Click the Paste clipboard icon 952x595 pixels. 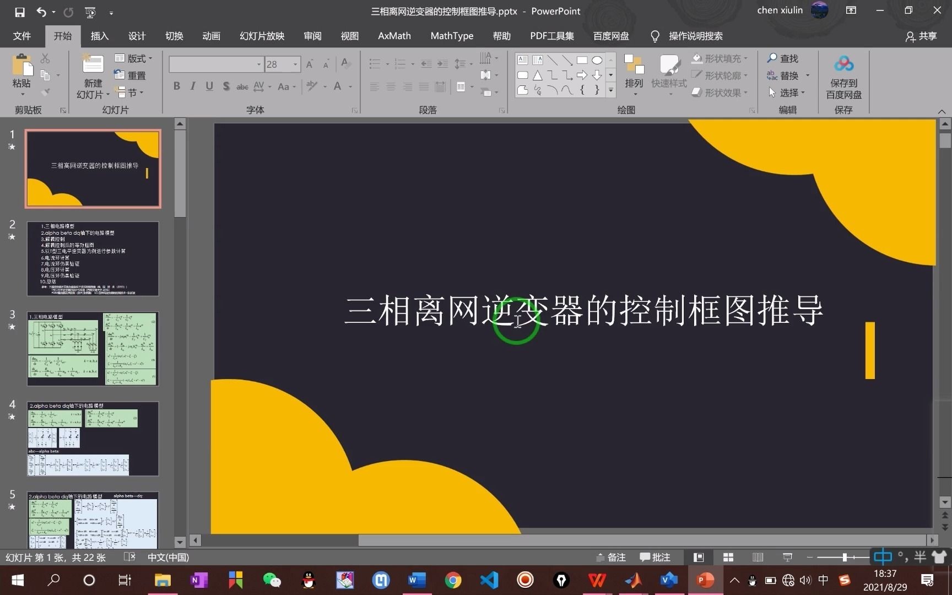21,65
